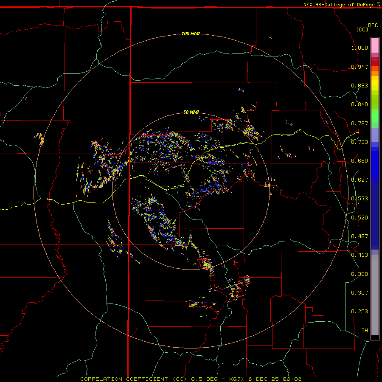This screenshot has height=382, width=382.
Task: Click the 50 NMI range ring label
Action: coord(191,112)
